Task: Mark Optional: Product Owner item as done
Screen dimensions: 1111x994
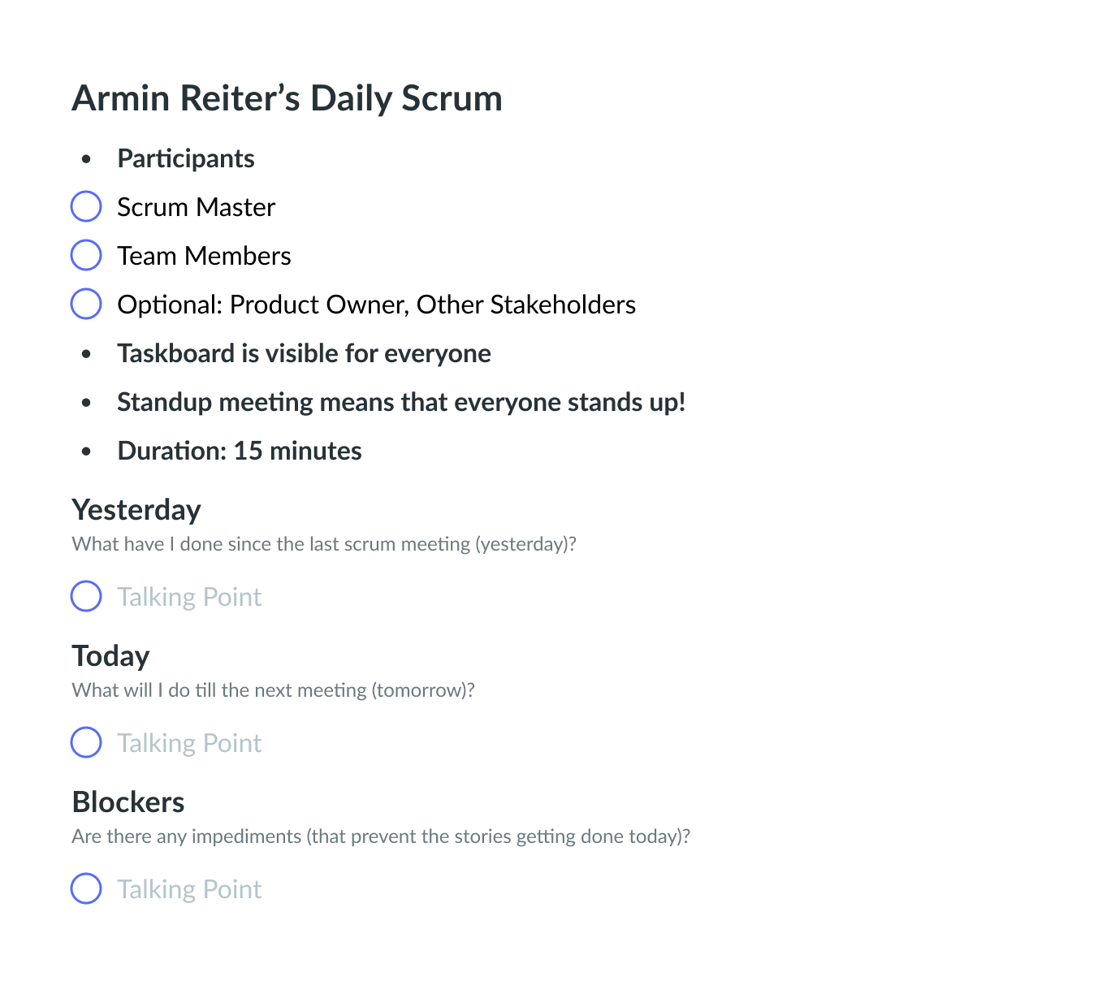Action: 86,304
